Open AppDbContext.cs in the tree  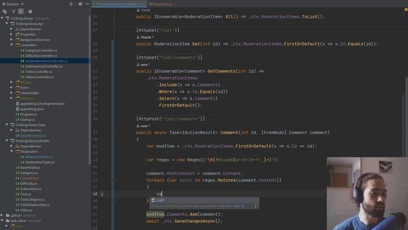pyautogui.click(x=33, y=135)
